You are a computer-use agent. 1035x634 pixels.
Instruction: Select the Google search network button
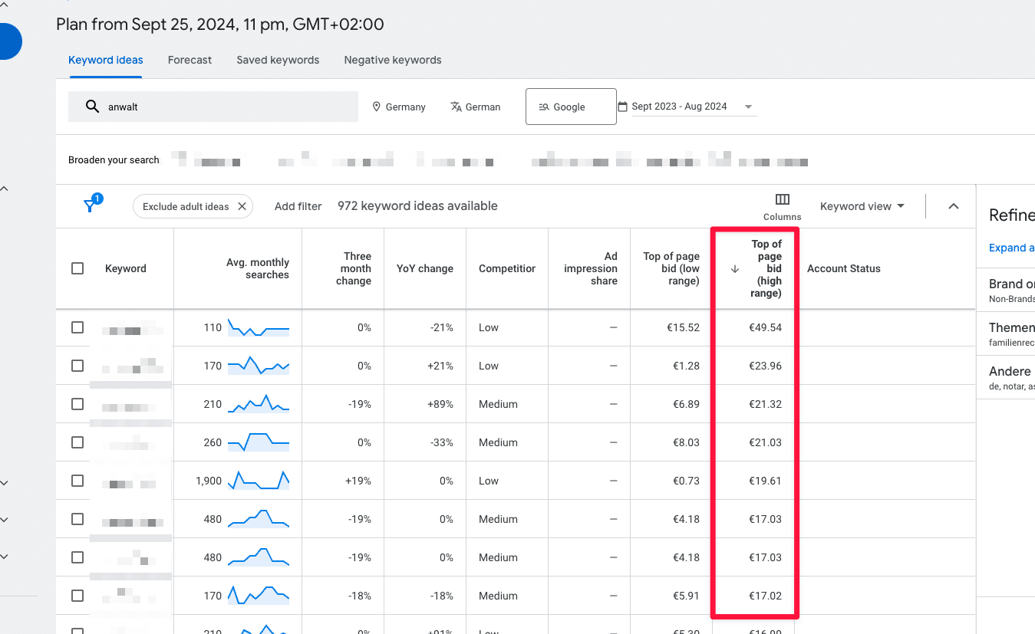click(x=571, y=107)
